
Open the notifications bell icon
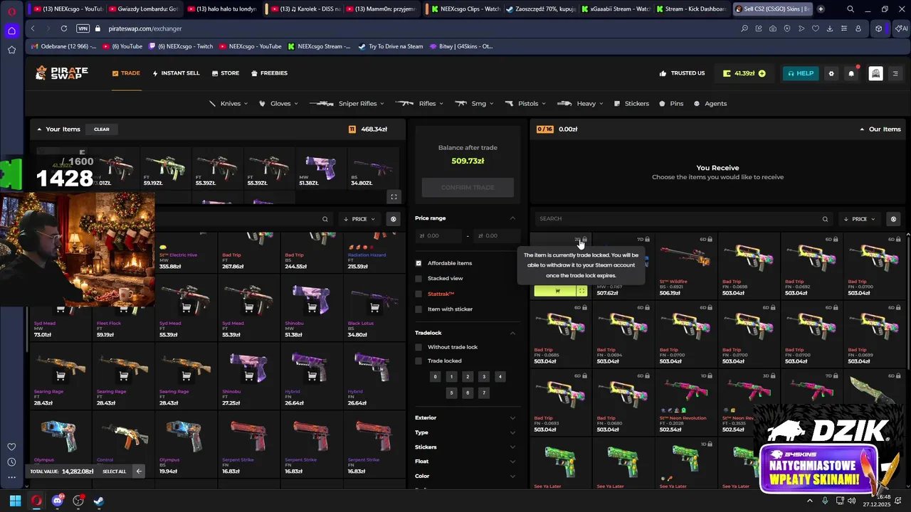[x=851, y=73]
